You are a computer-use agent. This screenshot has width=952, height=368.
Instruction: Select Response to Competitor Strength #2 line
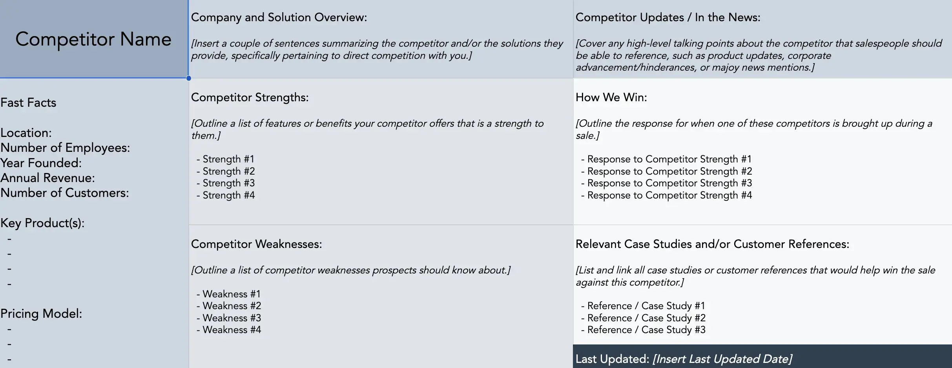point(669,171)
